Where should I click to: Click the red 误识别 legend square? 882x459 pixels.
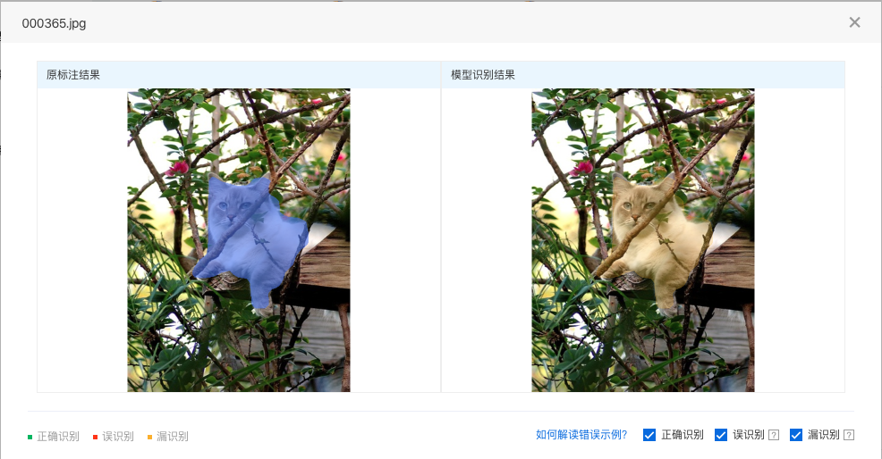95,437
